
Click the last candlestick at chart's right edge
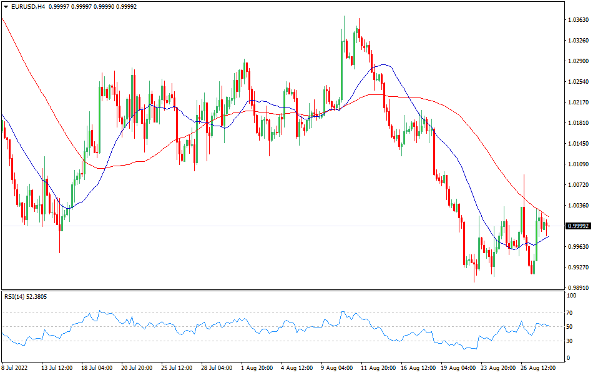(x=547, y=224)
